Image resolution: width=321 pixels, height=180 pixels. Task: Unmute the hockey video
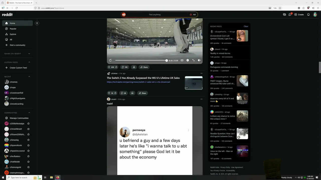click(x=199, y=60)
